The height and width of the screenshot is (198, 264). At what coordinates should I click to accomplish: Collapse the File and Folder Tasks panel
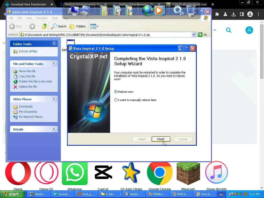point(54,63)
